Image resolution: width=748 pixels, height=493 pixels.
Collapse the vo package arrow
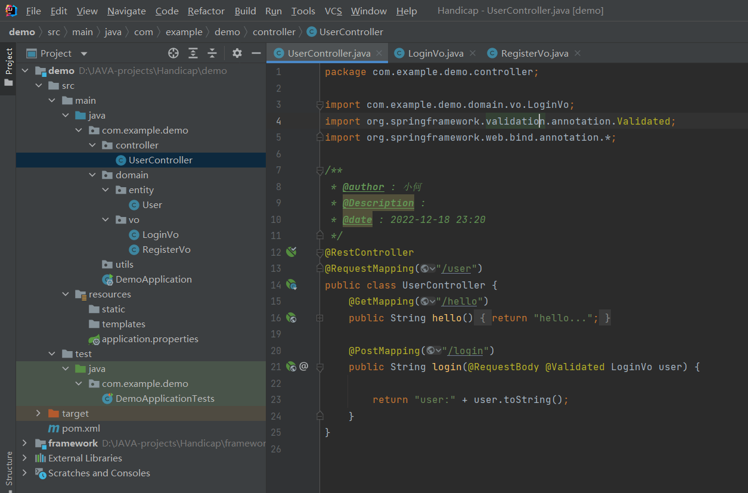tap(106, 219)
